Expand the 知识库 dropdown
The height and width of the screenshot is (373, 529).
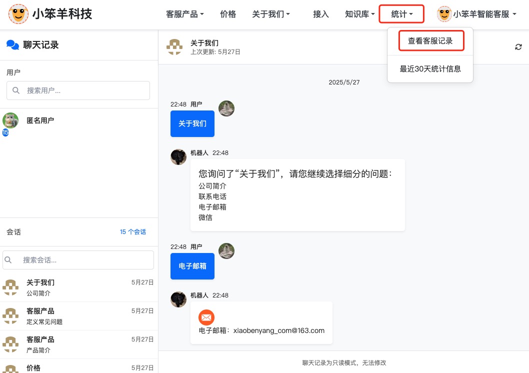pyautogui.click(x=359, y=14)
